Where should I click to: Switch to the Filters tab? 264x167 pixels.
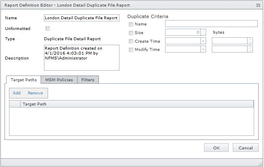[88, 80]
